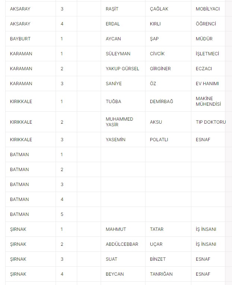Click the name ABDÜLCEBBAR
Image resolution: width=232 pixels, height=285 pixels.
[122, 244]
